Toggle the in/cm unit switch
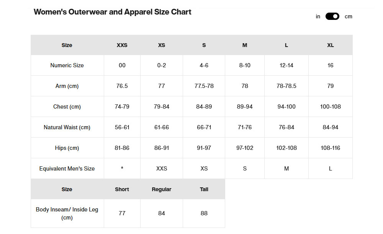 point(332,16)
